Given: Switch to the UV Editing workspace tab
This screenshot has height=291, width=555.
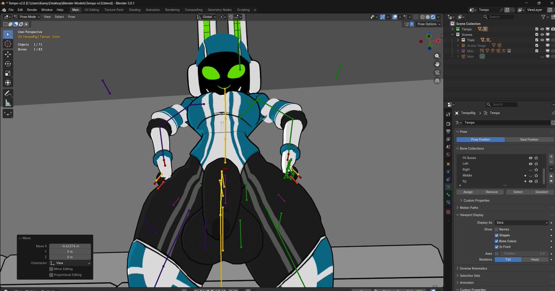Looking at the screenshot, I should coord(92,10).
